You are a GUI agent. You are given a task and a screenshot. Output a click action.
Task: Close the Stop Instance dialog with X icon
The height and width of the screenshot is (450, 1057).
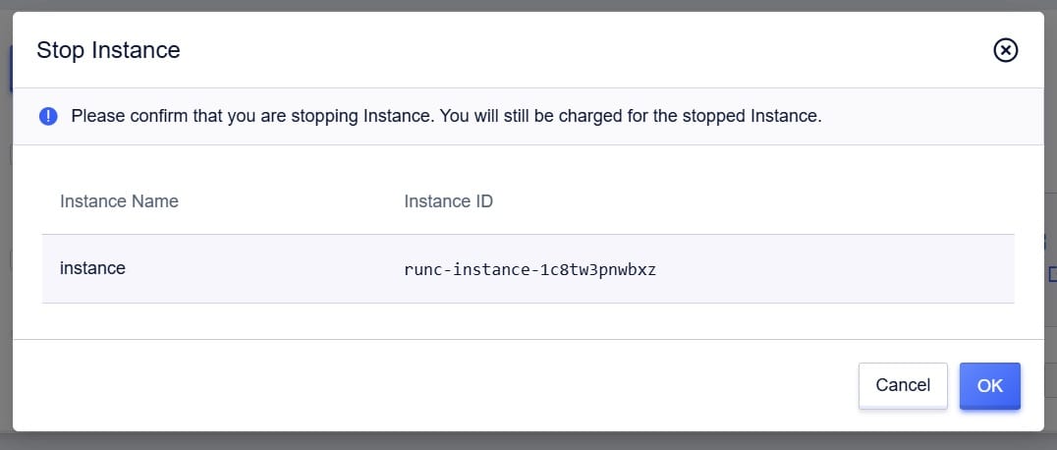coord(1005,50)
